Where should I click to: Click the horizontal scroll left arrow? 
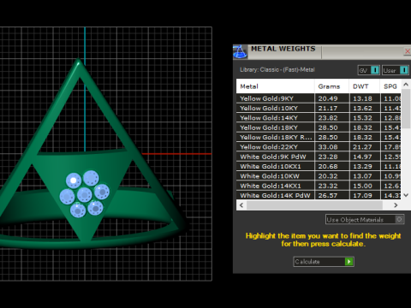point(241,205)
